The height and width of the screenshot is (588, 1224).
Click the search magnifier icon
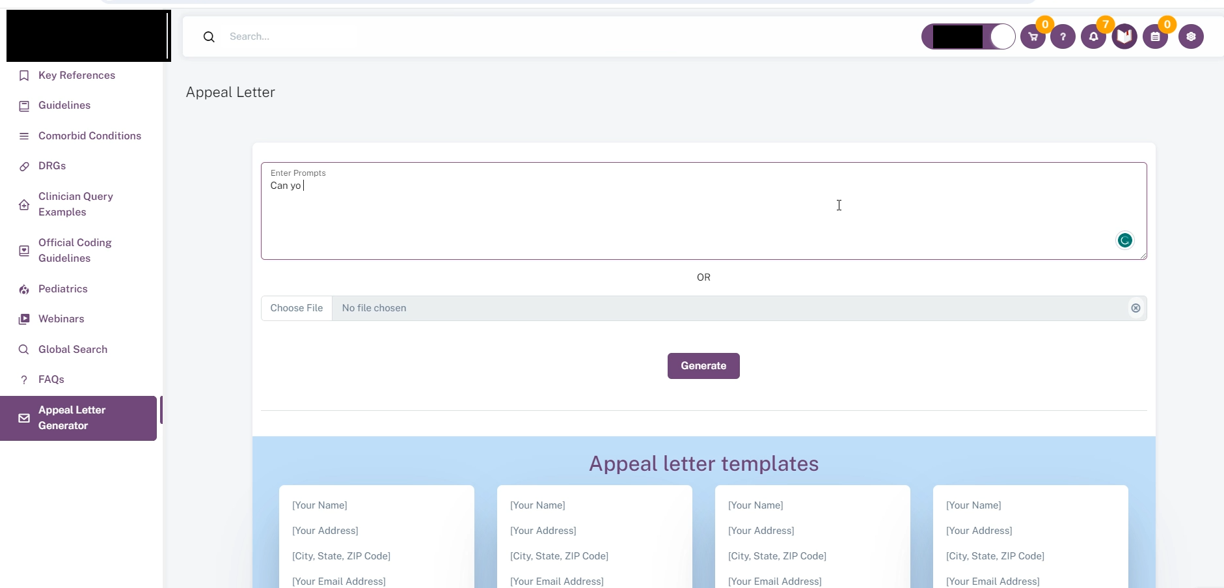209,37
